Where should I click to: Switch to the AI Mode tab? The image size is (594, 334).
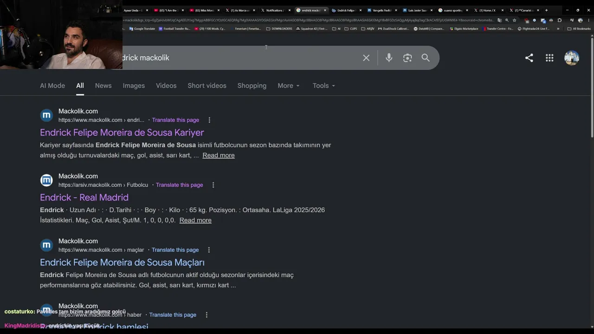pyautogui.click(x=52, y=86)
